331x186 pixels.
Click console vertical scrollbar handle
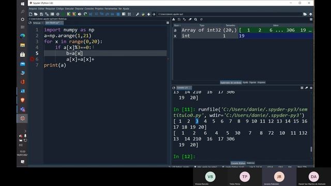tap(311, 149)
